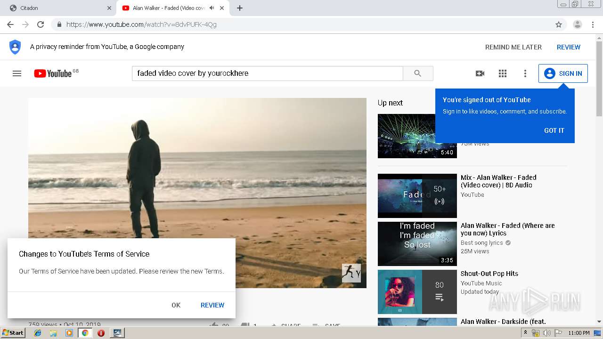Reload the page with refresh icon
This screenshot has height=339, width=603.
pos(41,24)
